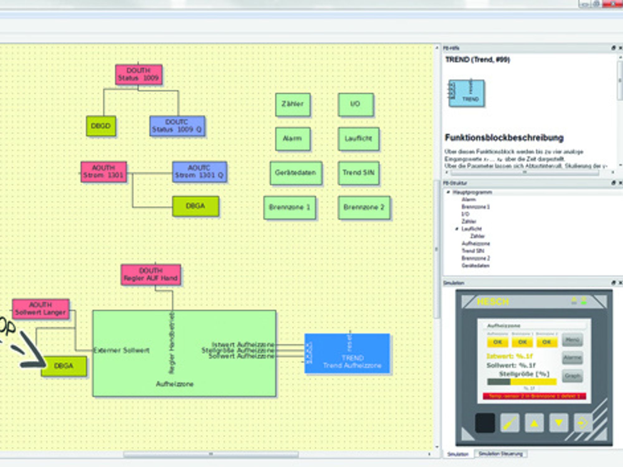The width and height of the screenshot is (623, 467).
Task: Float the FB-Hilfe panel
Action: tap(613, 48)
